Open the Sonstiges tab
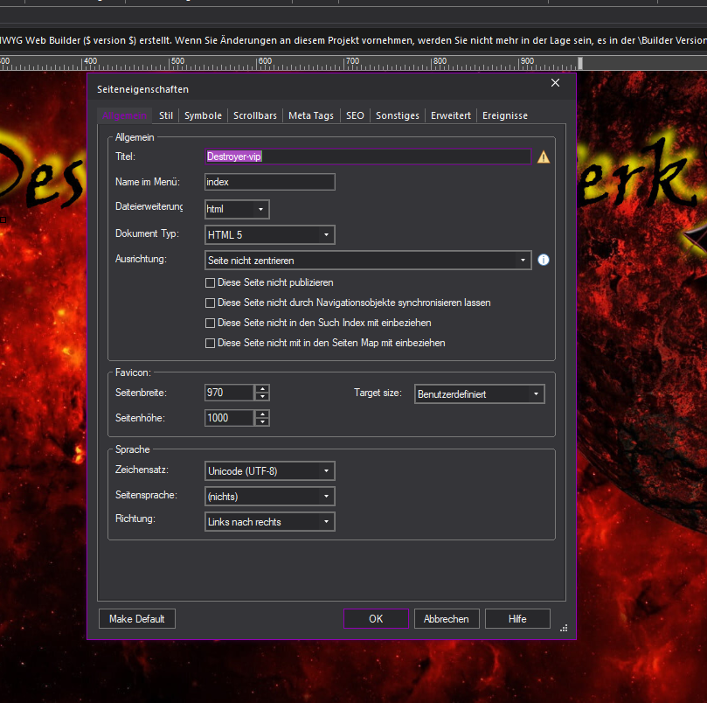The width and height of the screenshot is (707, 703). 398,115
